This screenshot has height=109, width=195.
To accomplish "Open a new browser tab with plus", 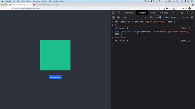I will 59,5.
